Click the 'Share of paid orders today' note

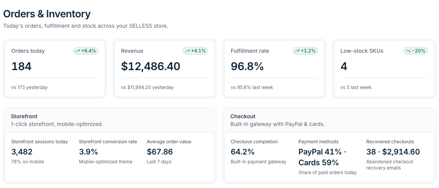(328, 173)
